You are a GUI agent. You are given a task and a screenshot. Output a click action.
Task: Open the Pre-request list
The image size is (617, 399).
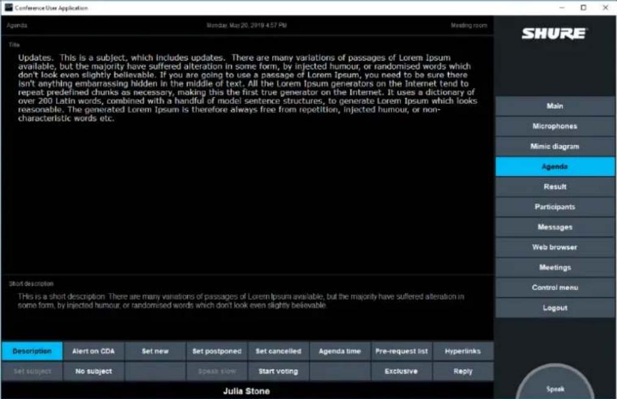pos(401,351)
